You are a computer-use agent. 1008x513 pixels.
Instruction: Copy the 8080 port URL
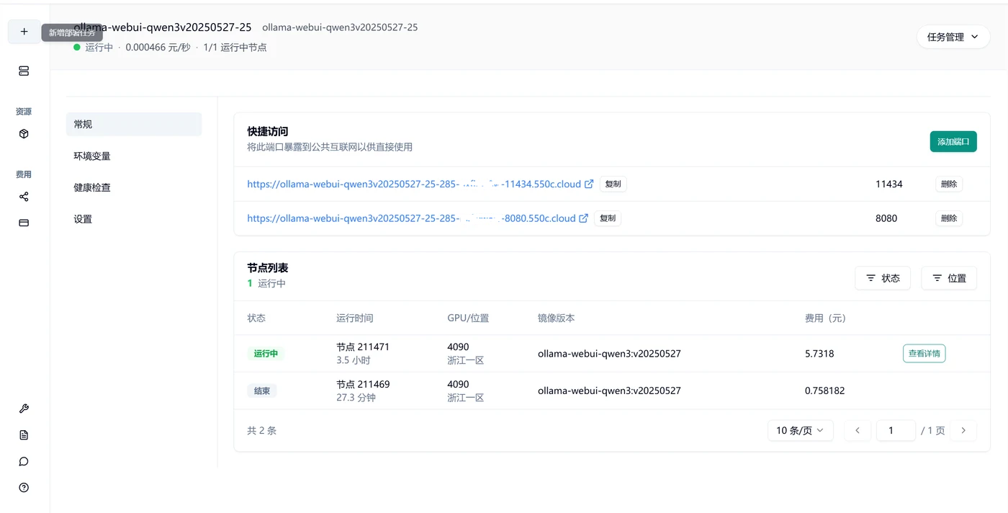608,218
